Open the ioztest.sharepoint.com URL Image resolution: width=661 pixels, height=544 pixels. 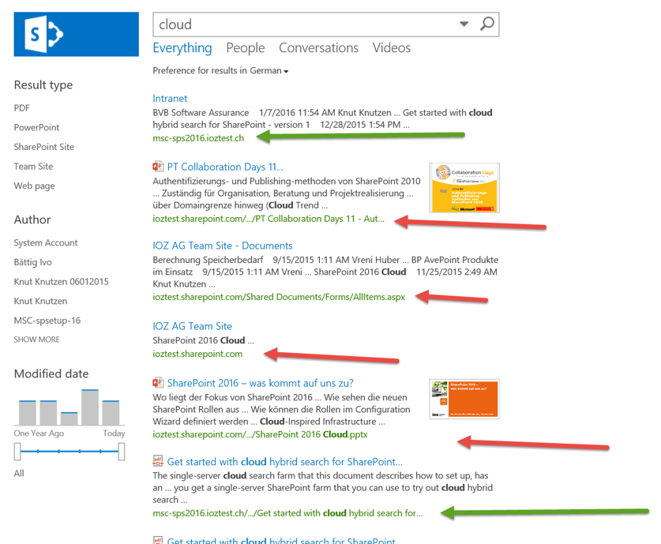197,354
